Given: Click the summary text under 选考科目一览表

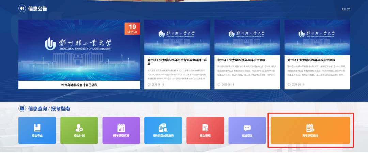Looking at the screenshot, I should pos(177,74).
